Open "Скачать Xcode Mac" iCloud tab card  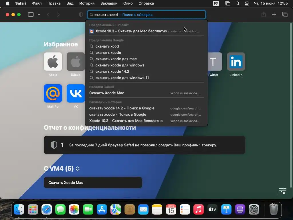click(93, 182)
